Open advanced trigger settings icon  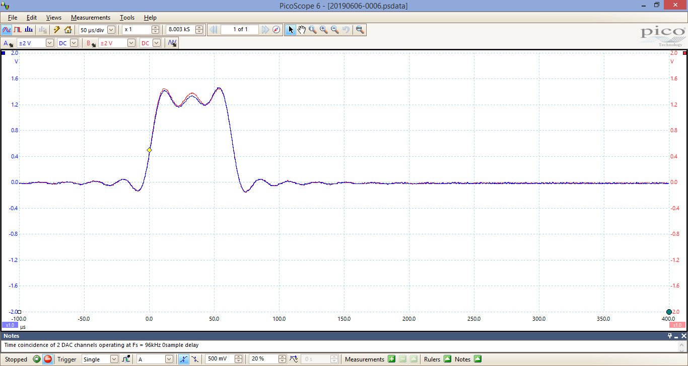pyautogui.click(x=125, y=359)
